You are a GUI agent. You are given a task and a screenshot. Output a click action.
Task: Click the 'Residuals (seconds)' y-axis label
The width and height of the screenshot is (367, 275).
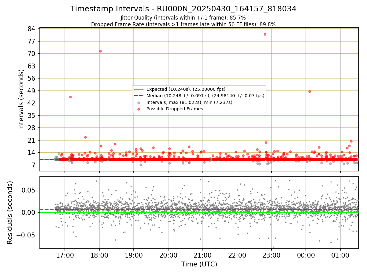[10, 212]
